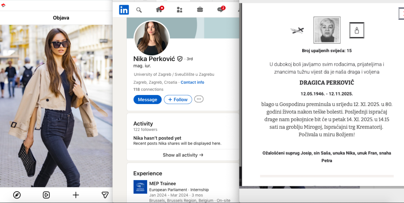
Task: View the 118 connections link
Action: [148, 89]
